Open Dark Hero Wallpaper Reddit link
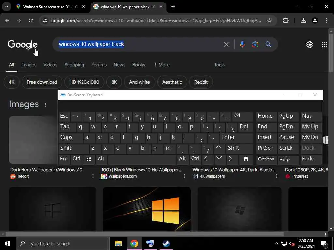334x250 pixels. (46, 170)
